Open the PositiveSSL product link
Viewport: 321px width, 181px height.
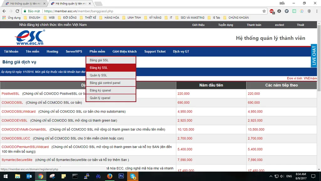coord(10,94)
